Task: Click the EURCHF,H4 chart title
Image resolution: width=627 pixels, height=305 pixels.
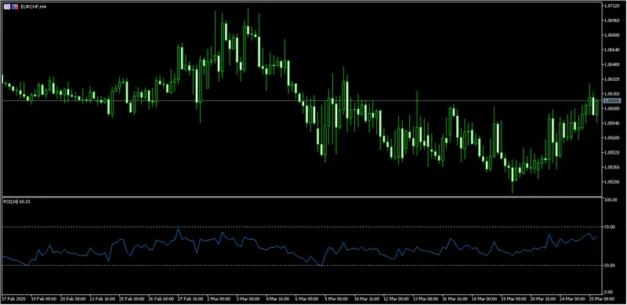Action: (33, 7)
